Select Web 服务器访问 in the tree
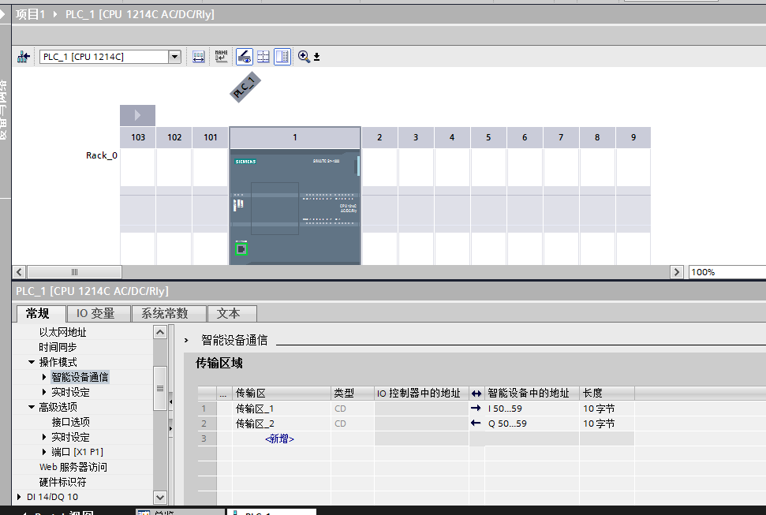Image resolution: width=766 pixels, height=515 pixels. click(x=73, y=467)
